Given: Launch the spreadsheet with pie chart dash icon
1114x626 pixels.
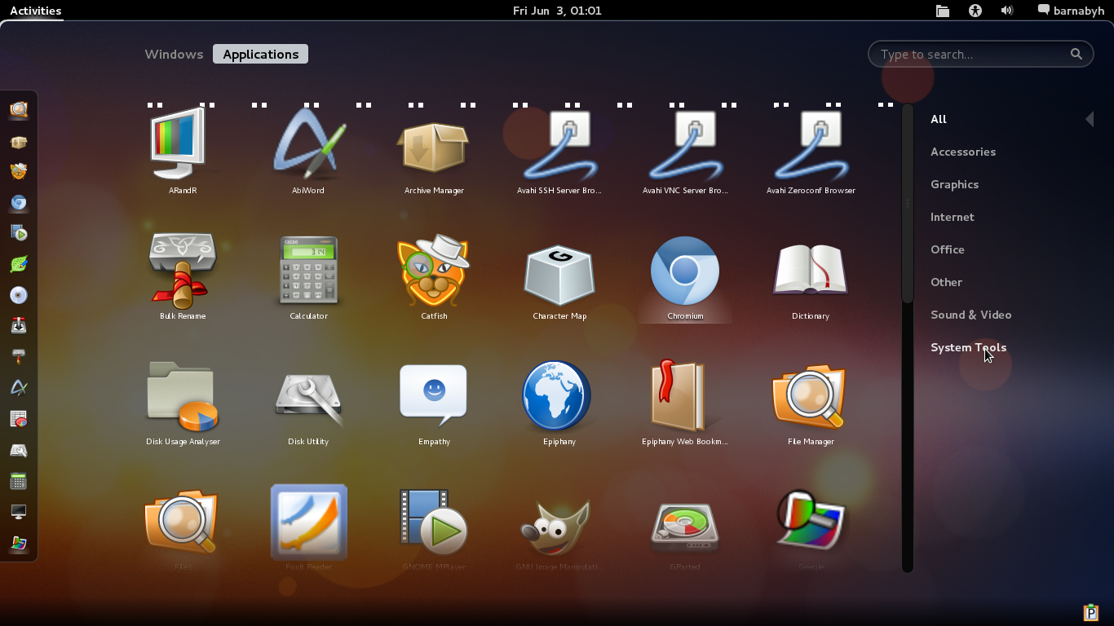Looking at the screenshot, I should [19, 419].
